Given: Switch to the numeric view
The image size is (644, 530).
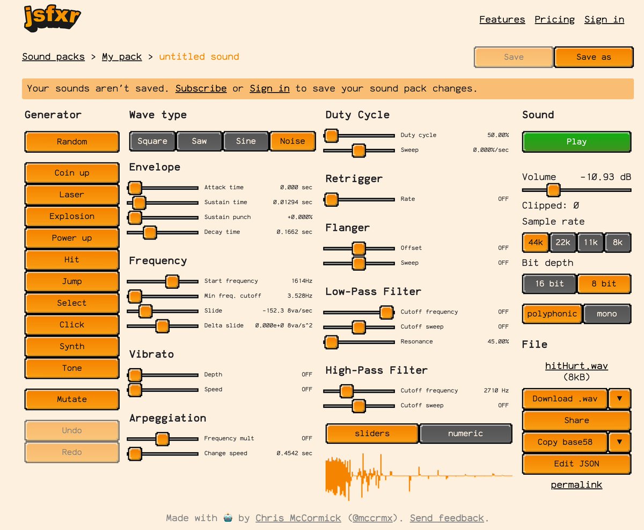Looking at the screenshot, I should (x=466, y=433).
